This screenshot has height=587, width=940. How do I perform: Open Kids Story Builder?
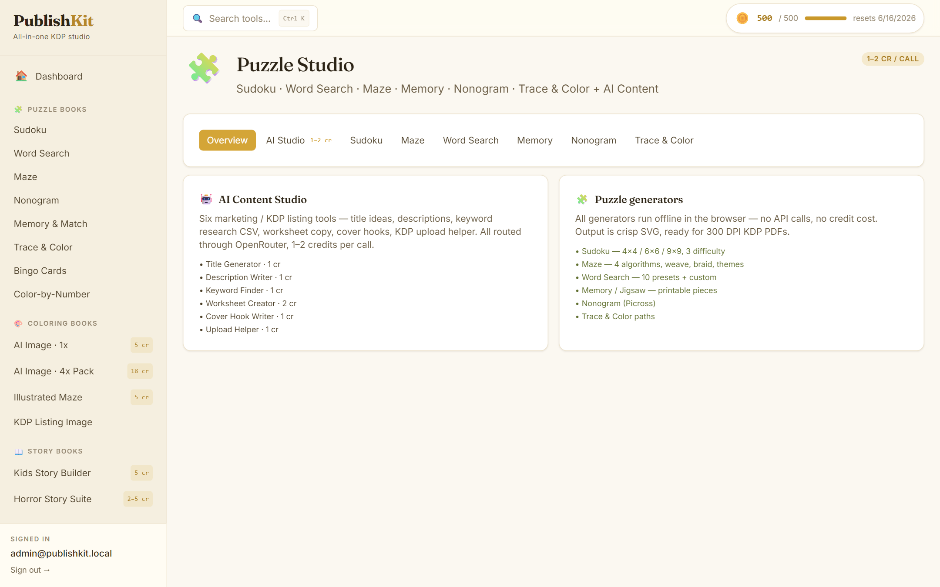click(83, 473)
